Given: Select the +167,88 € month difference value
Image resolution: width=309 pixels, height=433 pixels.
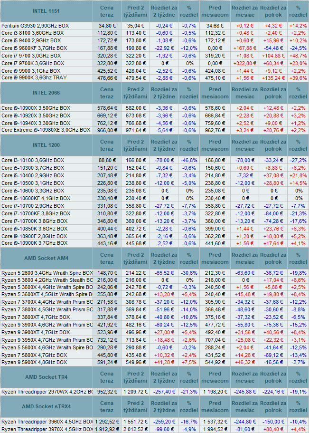Looking at the screenshot, I should 245,48.
